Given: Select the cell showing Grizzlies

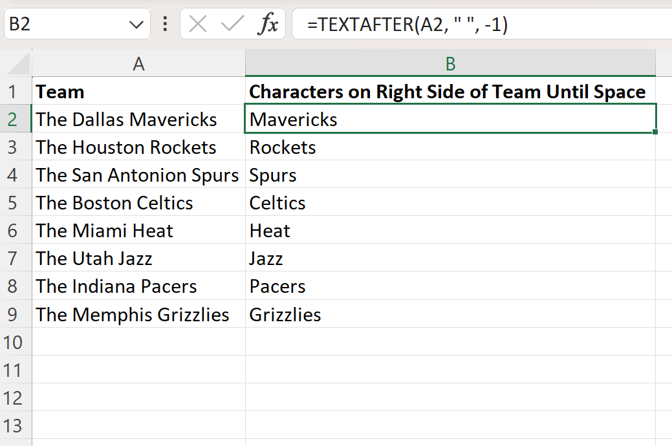Looking at the screenshot, I should click(450, 314).
